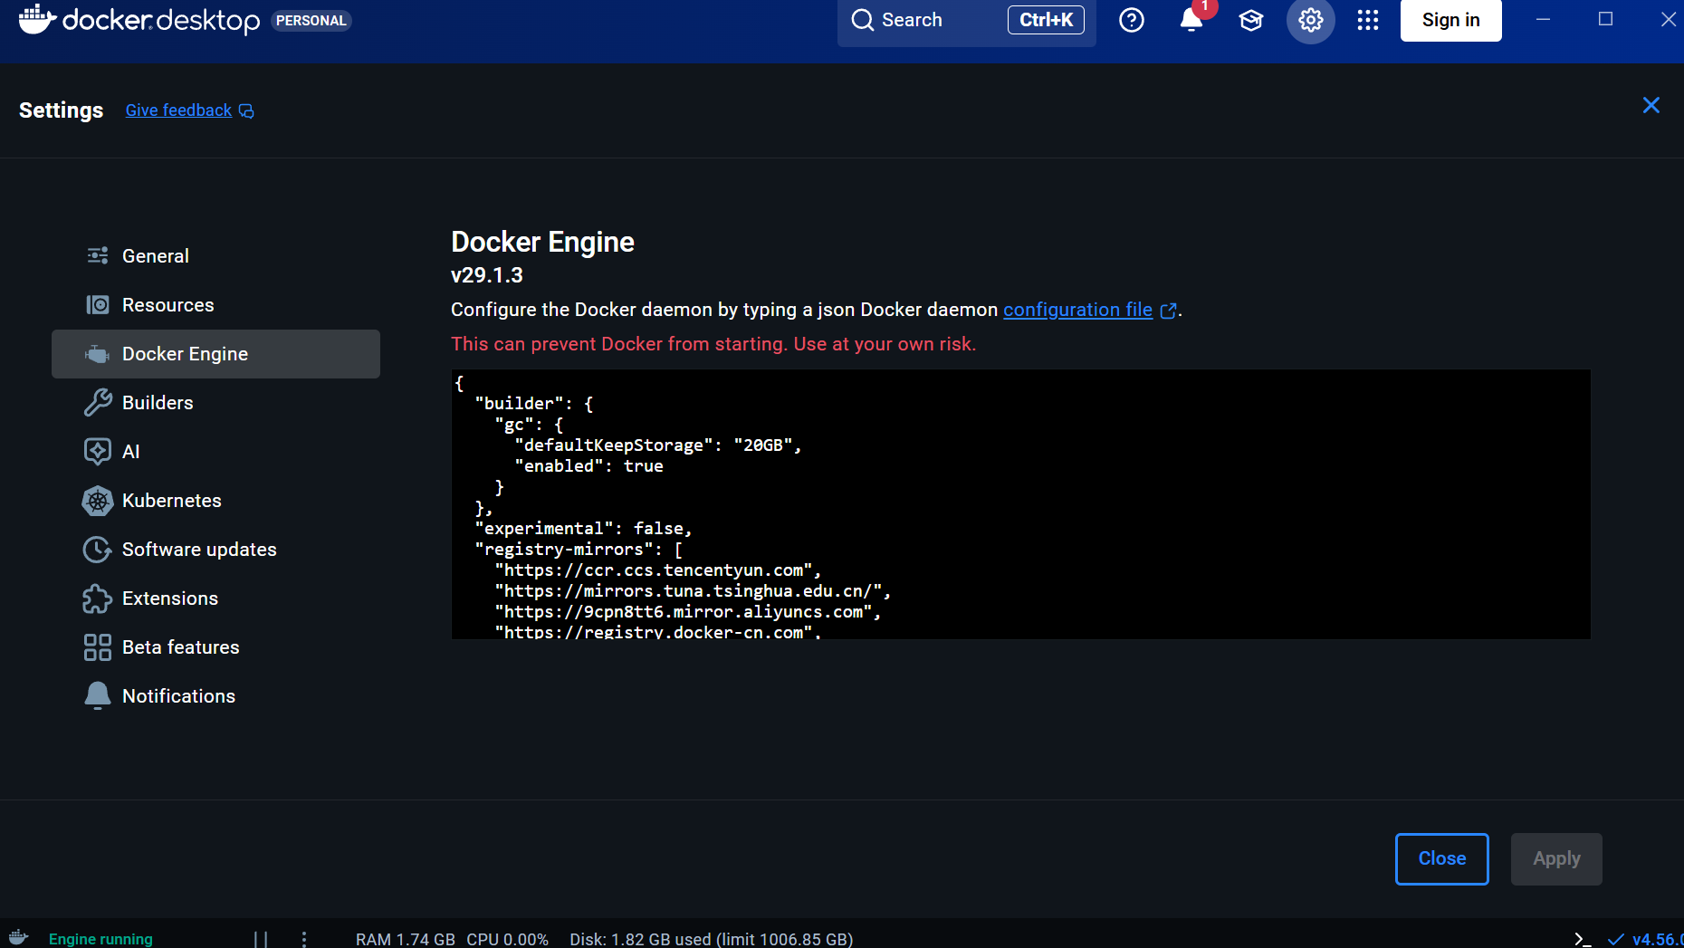This screenshot has height=948, width=1684.
Task: Click the Apply button
Action: click(x=1556, y=858)
